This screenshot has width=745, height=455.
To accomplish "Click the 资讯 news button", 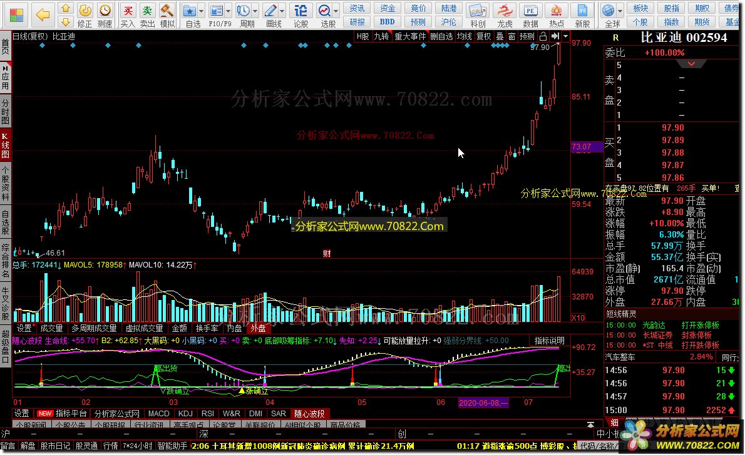I will pos(357,8).
